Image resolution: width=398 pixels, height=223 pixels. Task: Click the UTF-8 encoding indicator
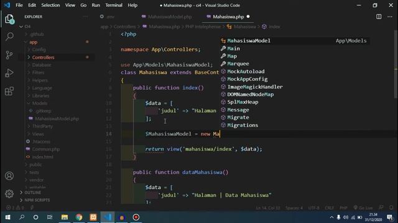(313, 208)
